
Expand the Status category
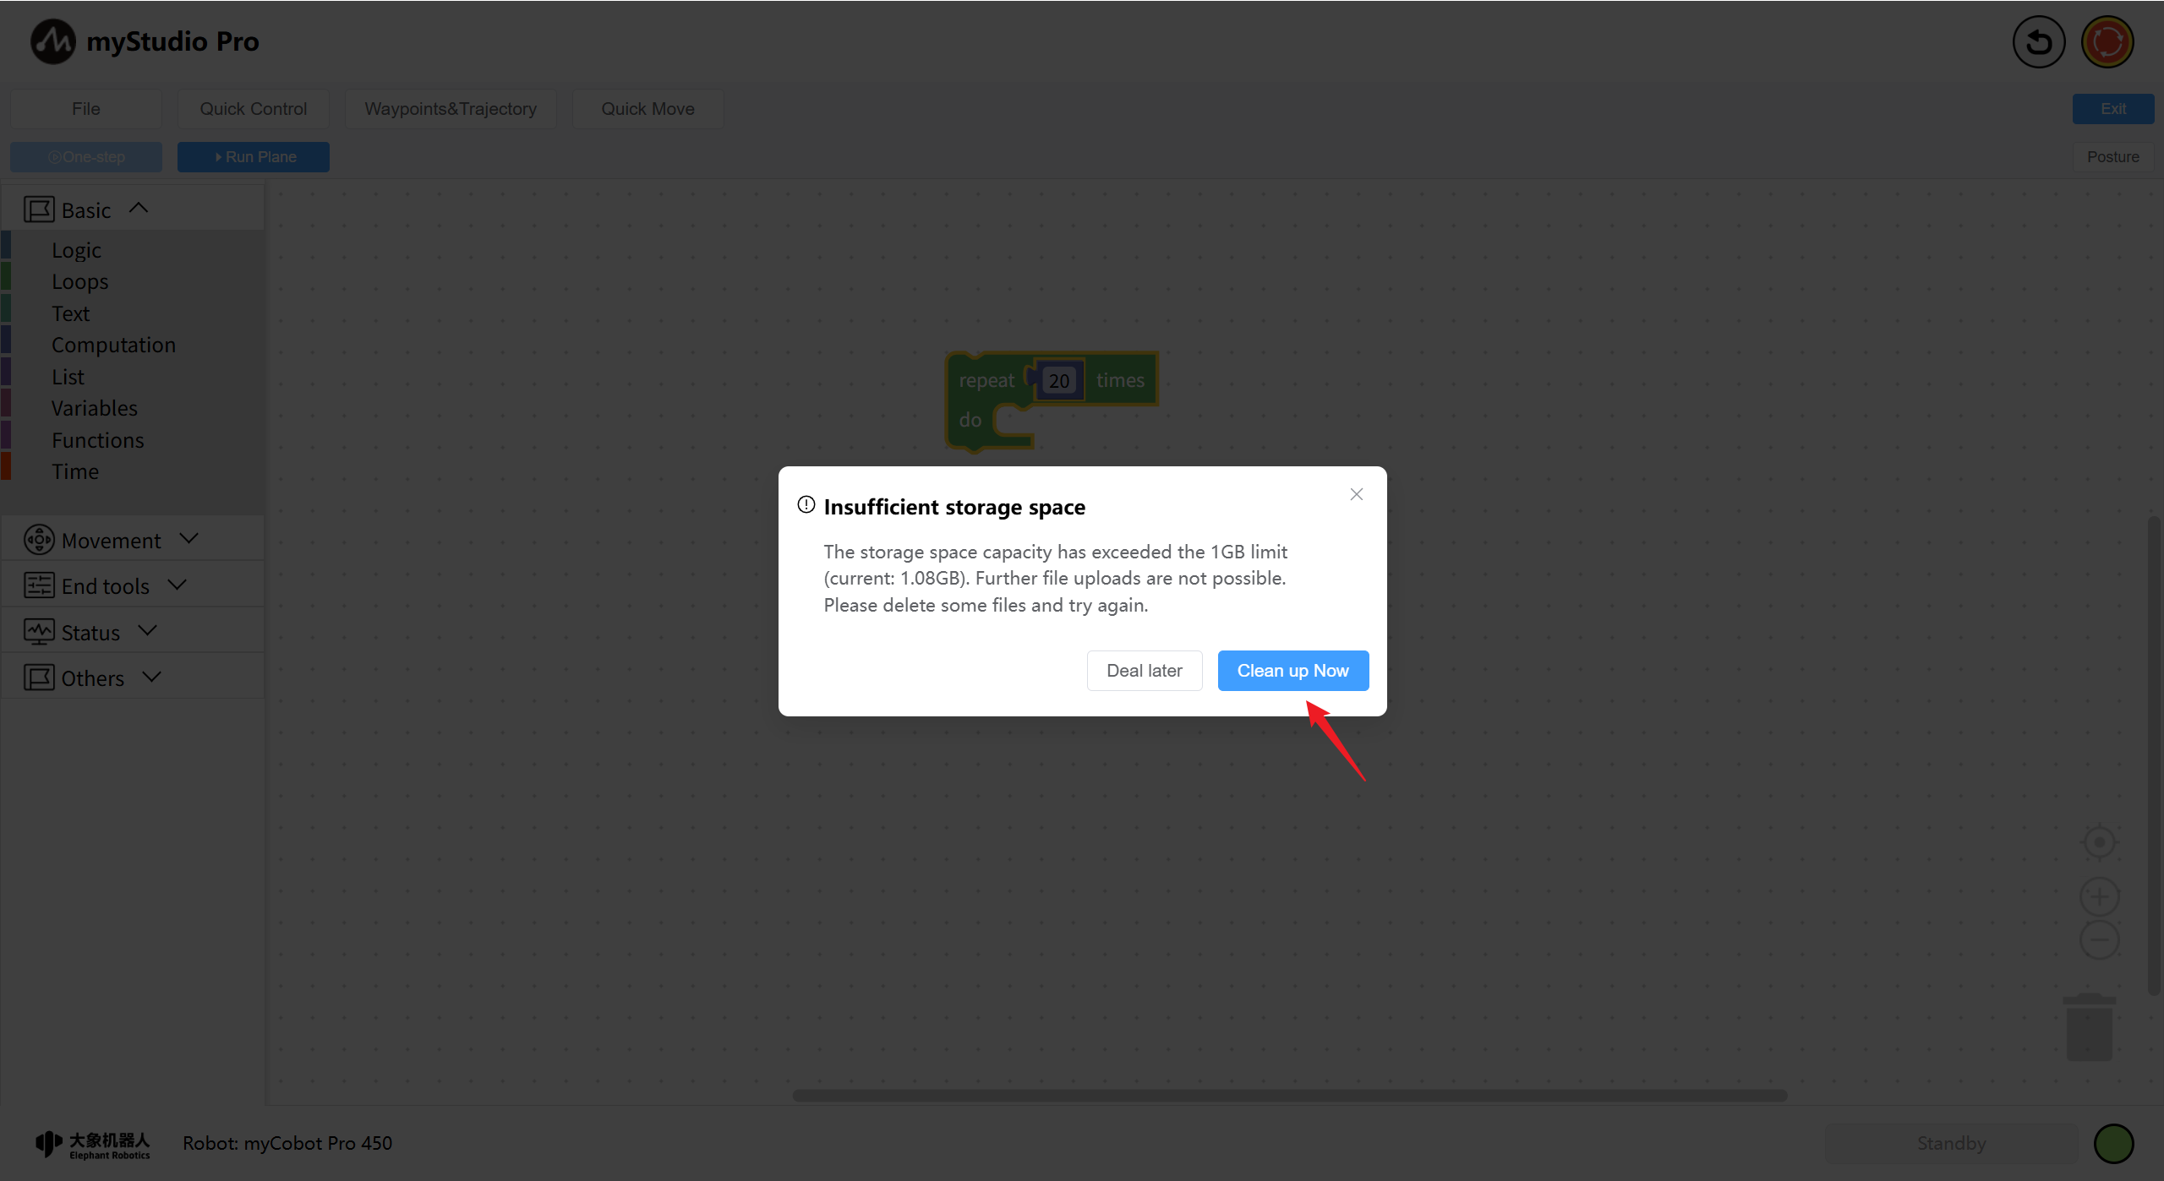pos(91,632)
